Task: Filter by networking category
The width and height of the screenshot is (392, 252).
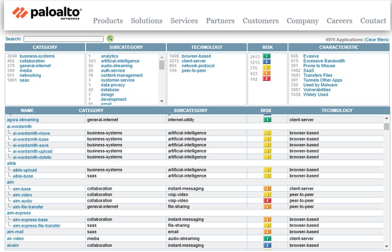Action: tap(30, 75)
